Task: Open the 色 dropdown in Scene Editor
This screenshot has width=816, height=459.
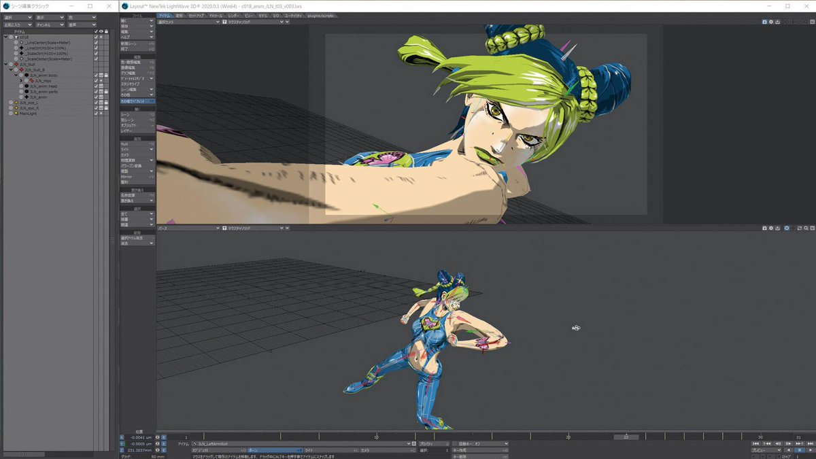Action: [x=82, y=18]
